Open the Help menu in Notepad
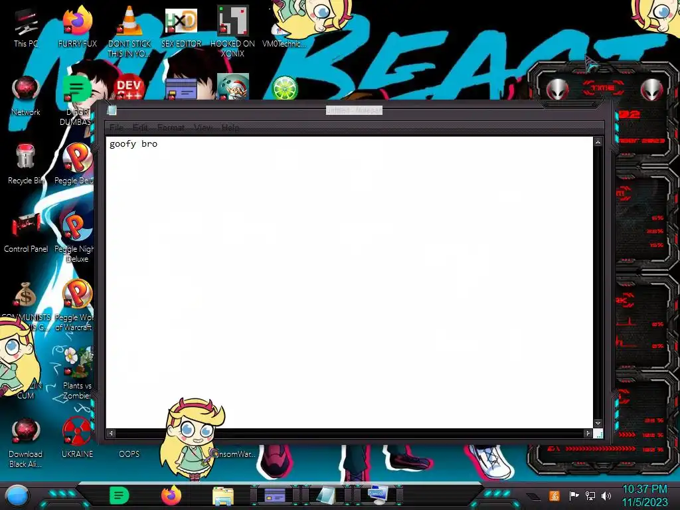The height and width of the screenshot is (510, 680). pyautogui.click(x=230, y=127)
